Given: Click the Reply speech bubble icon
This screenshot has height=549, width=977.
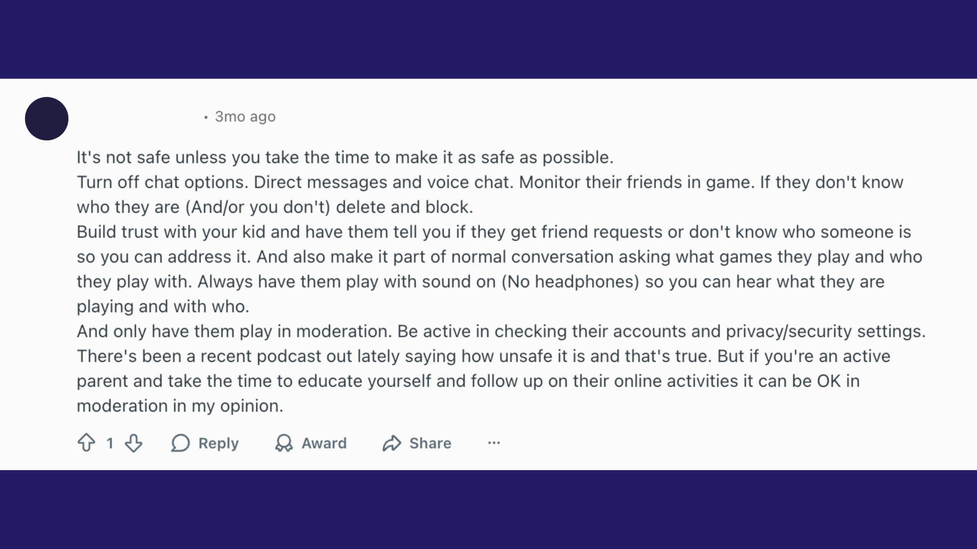Looking at the screenshot, I should coord(180,443).
